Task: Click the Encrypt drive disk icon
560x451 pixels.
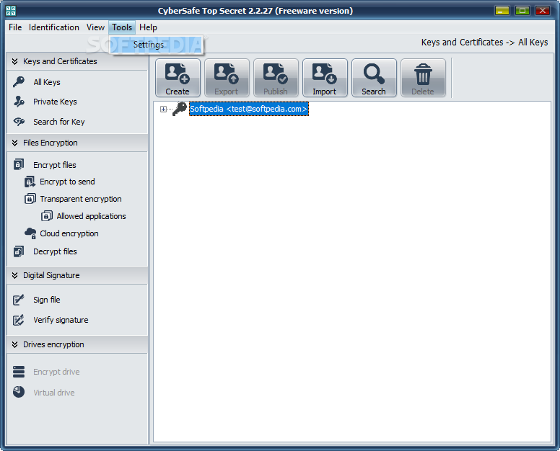Action: coord(19,372)
